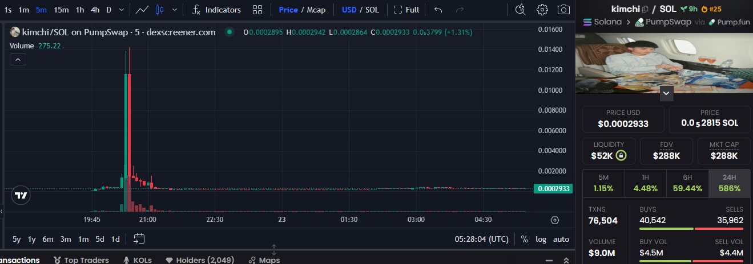
Task: Toggle percent scale on price axis
Action: (x=525, y=239)
